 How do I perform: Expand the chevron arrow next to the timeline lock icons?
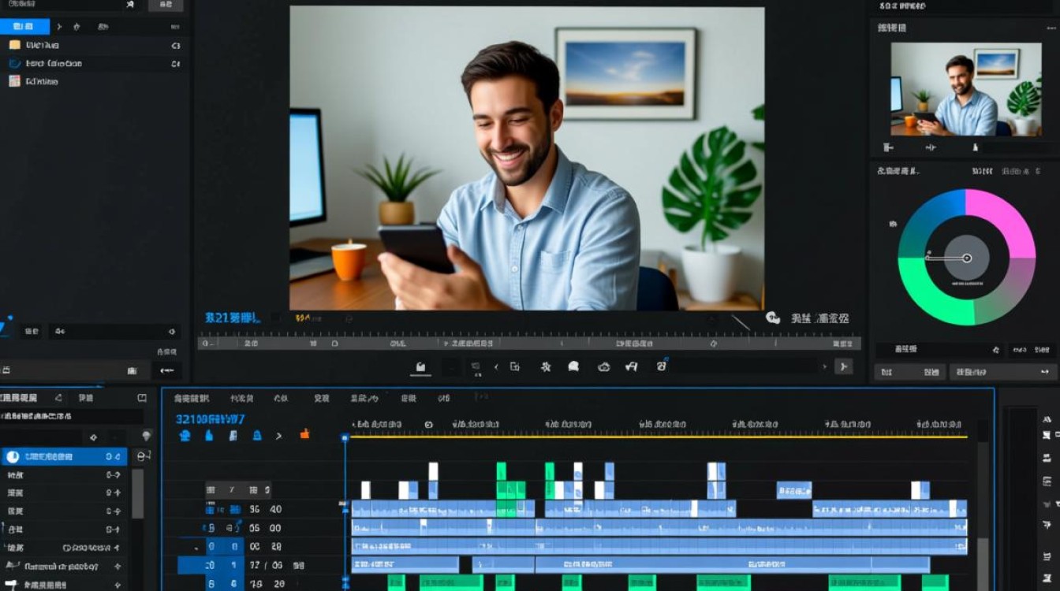point(278,435)
